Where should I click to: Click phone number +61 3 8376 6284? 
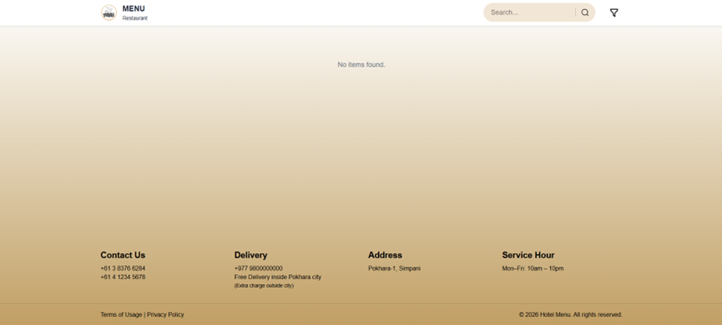tap(123, 268)
